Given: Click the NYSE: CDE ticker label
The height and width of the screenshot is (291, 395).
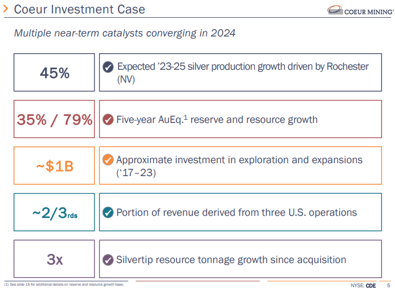Looking at the screenshot, I should coord(360,285).
